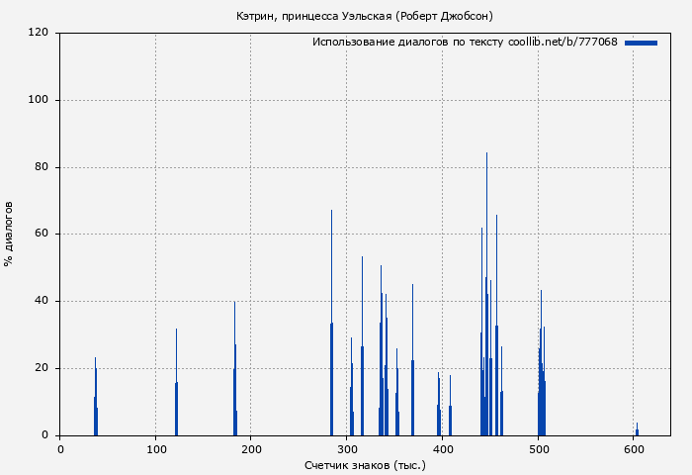Click the x-axis tick label 500

coord(539,449)
